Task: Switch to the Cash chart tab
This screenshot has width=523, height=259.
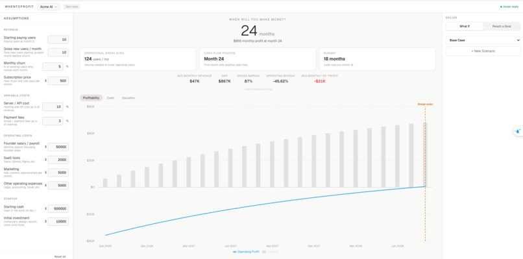Action: point(110,98)
